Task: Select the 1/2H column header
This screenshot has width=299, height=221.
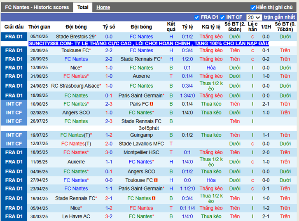Action: click(266, 27)
